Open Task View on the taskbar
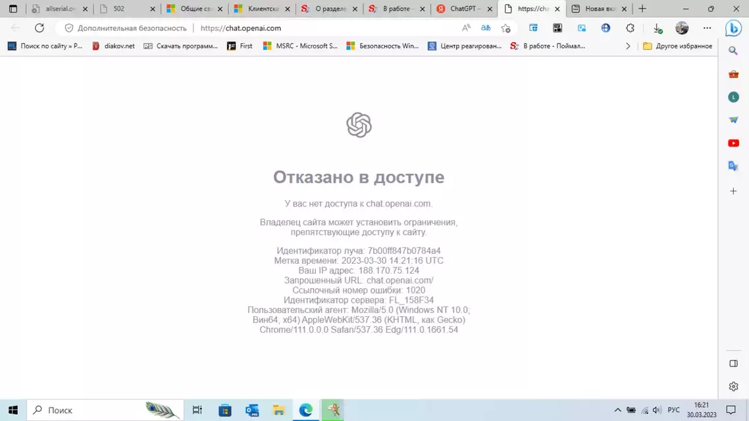Viewport: 749px width, 421px height. [x=197, y=410]
